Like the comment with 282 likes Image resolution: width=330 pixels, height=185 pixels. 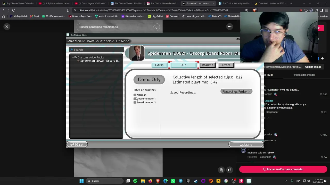[x=321, y=95]
